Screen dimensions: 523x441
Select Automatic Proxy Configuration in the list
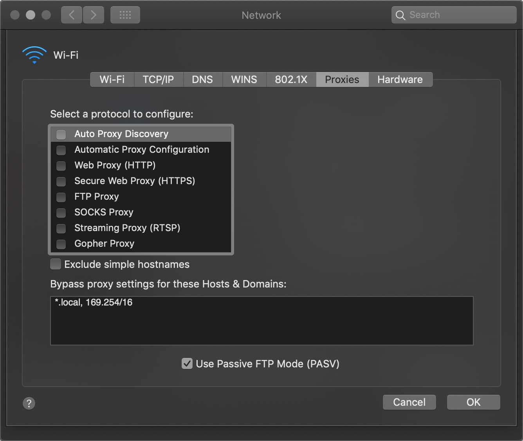coord(142,150)
